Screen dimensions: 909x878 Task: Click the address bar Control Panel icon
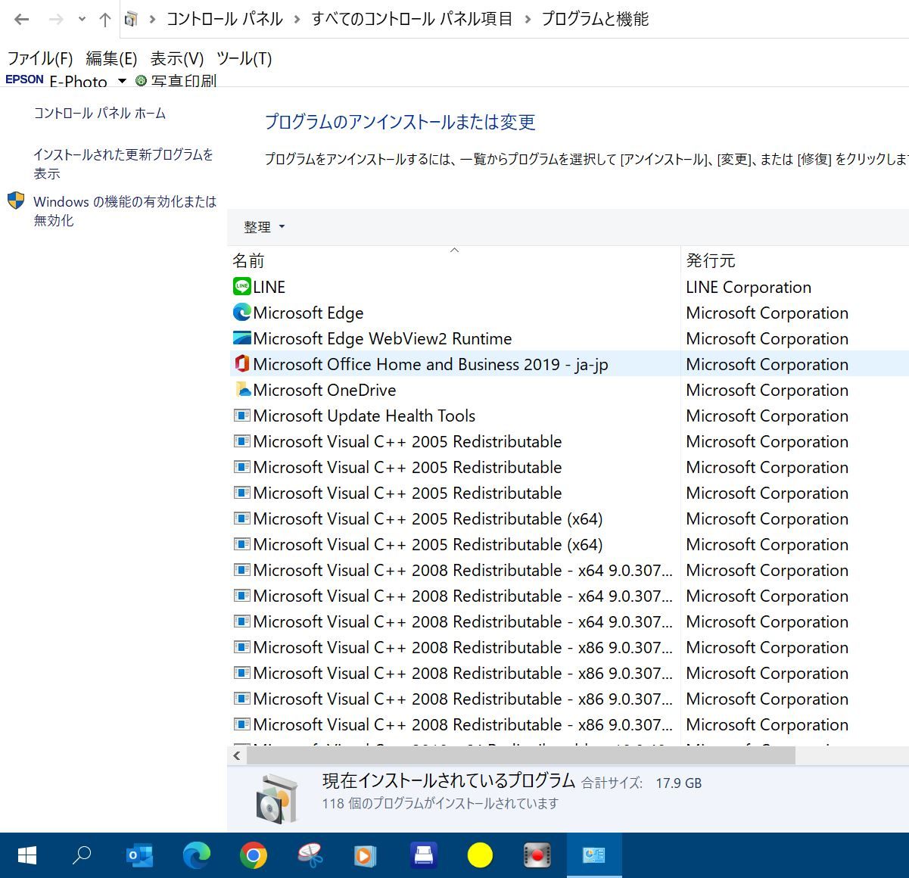pos(131,19)
